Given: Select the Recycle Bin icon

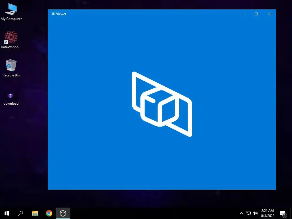Looking at the screenshot, I should pyautogui.click(x=11, y=68).
